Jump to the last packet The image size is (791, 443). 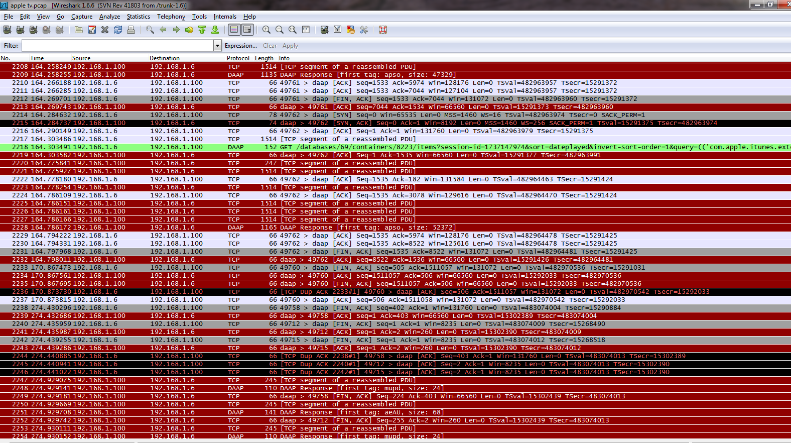(215, 30)
